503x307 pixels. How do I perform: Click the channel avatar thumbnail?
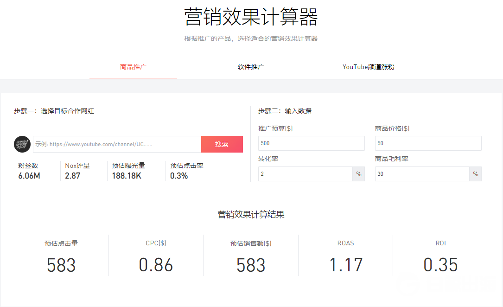pyautogui.click(x=22, y=144)
